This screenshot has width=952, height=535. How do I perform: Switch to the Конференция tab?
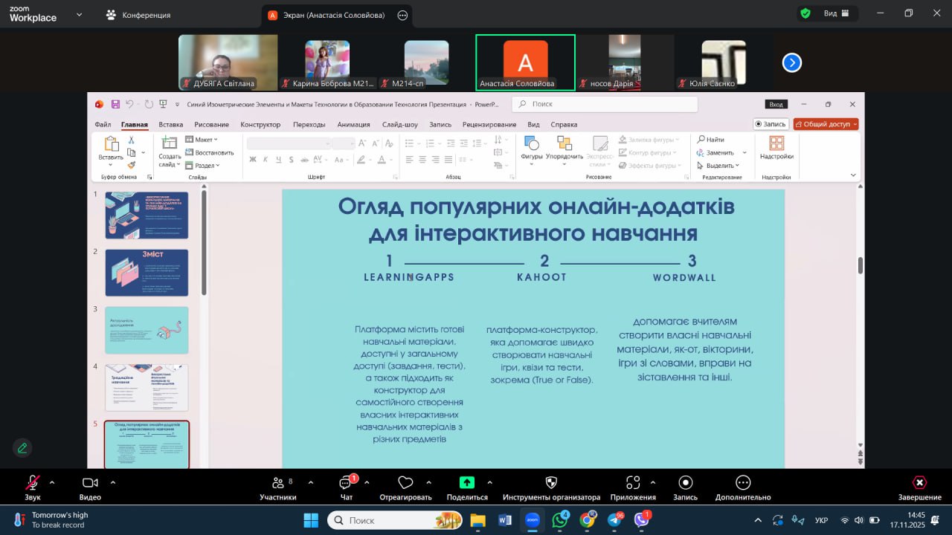point(139,15)
